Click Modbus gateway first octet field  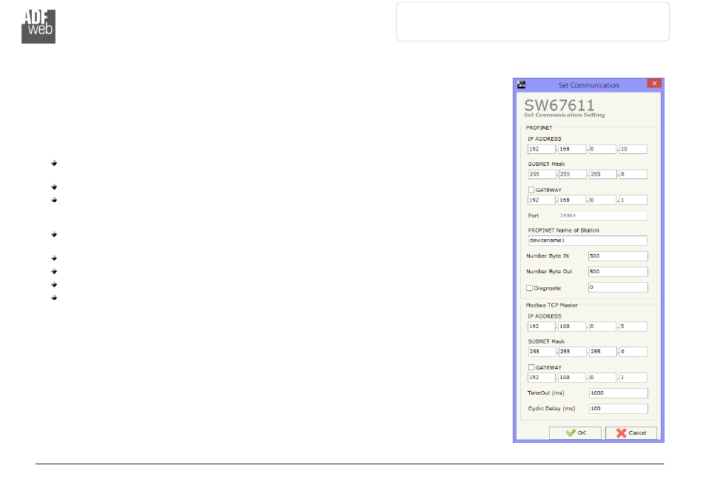[x=542, y=378]
